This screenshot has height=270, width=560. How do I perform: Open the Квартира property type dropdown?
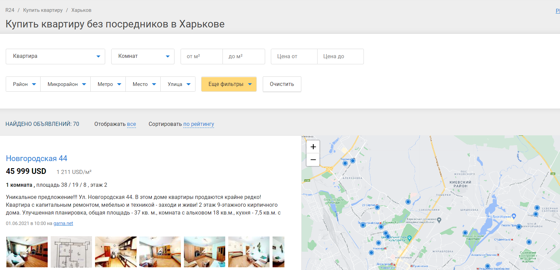tap(55, 57)
